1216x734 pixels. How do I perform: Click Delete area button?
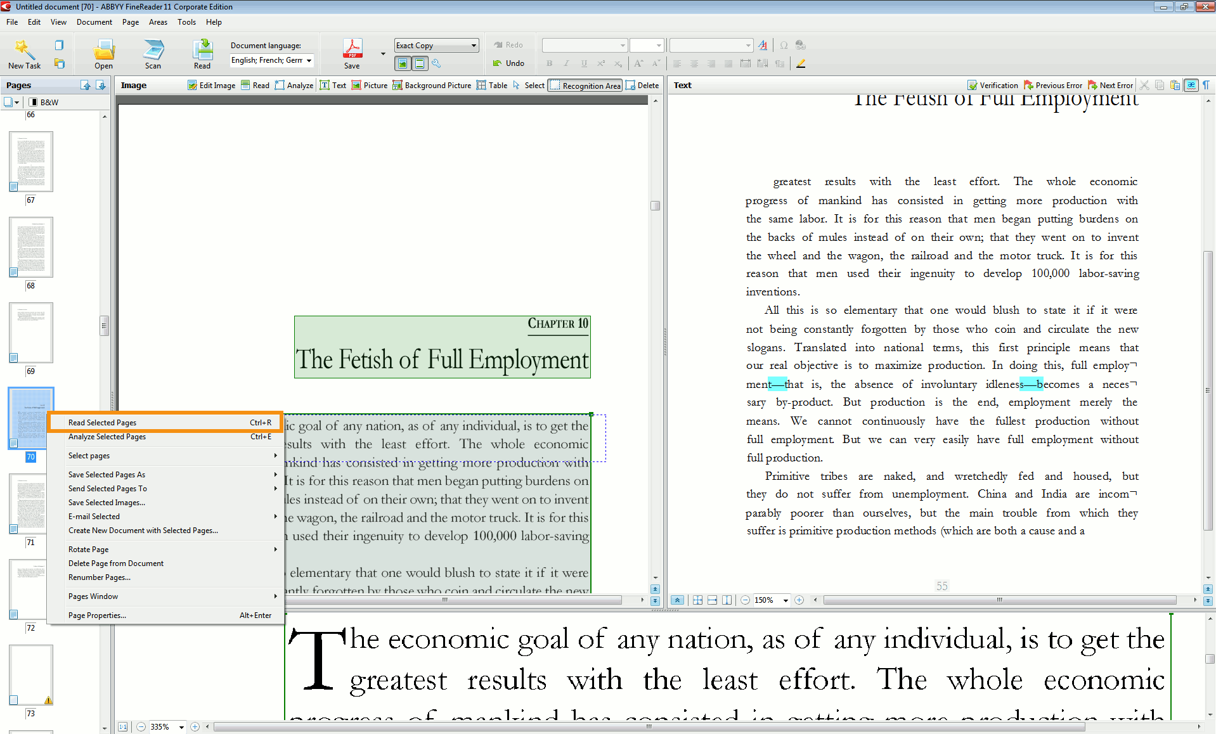coord(642,86)
